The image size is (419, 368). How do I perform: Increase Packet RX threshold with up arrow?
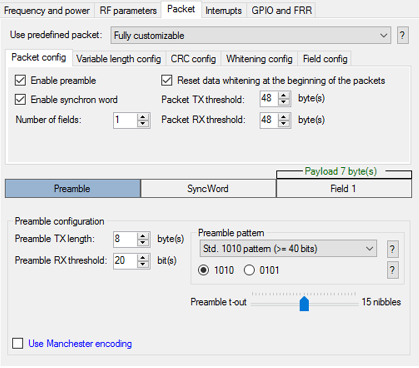284,117
